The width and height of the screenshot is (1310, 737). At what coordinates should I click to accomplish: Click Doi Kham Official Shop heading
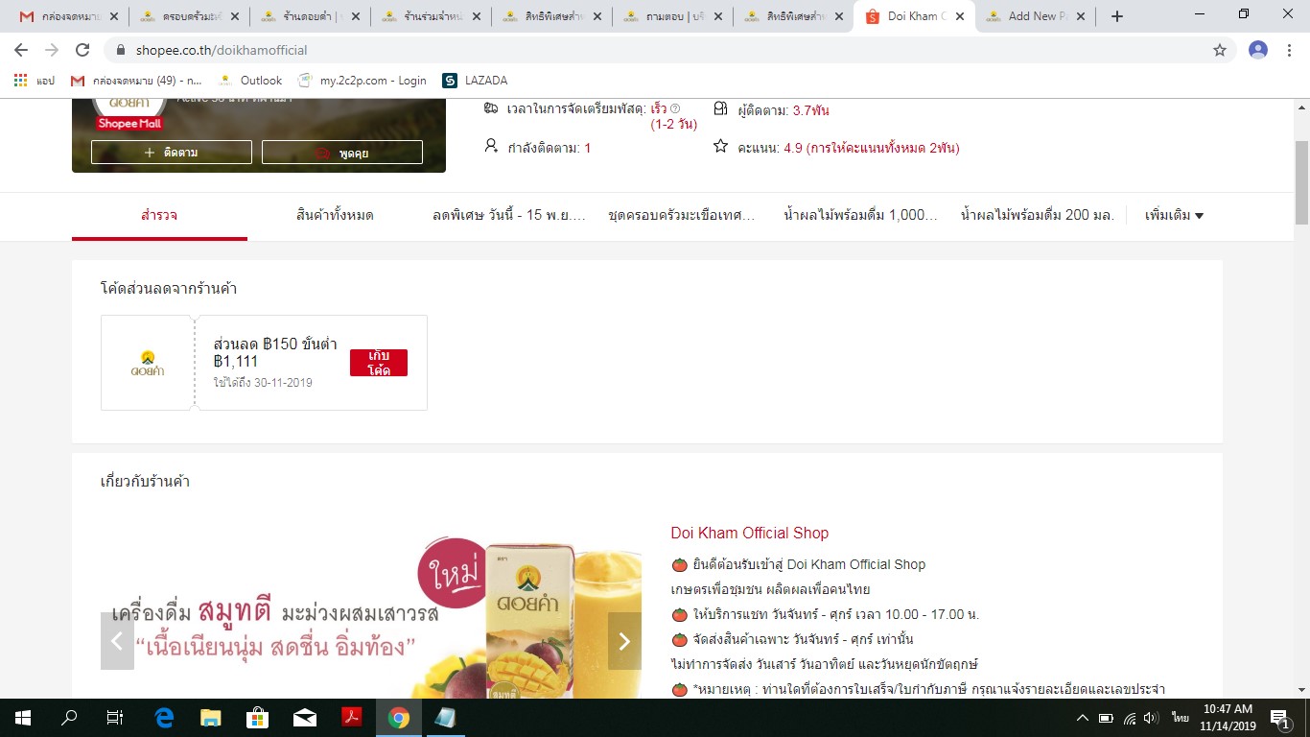[750, 534]
